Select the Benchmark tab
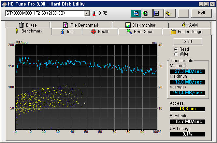217x143 pixels. [x=29, y=31]
